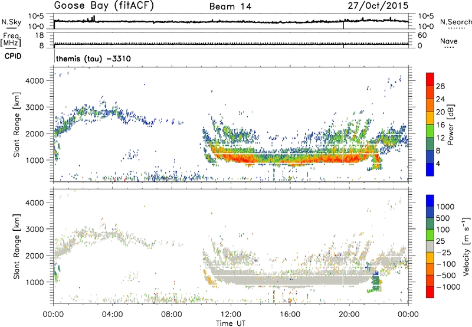The width and height of the screenshot is (472, 327).
Task: Pick the light green 25–100 velocity swatch
Action: coord(430,235)
